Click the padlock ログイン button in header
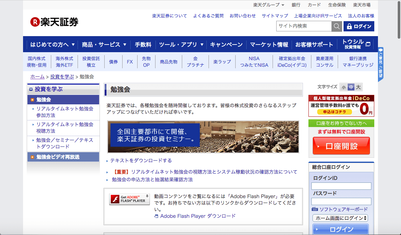 click(x=359, y=26)
